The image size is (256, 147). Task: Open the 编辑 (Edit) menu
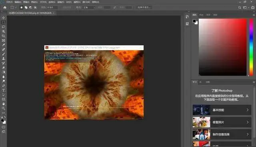pos(18,2)
